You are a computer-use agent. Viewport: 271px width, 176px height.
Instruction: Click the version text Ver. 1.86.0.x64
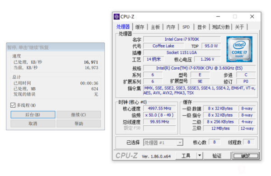[x=156, y=156]
